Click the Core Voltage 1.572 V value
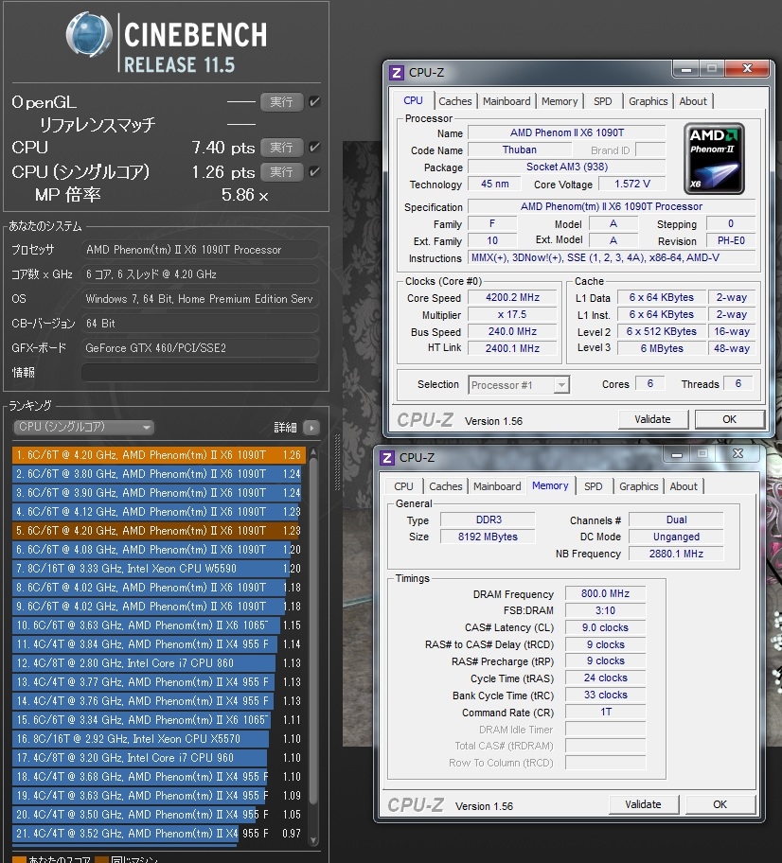The image size is (782, 863). (632, 184)
